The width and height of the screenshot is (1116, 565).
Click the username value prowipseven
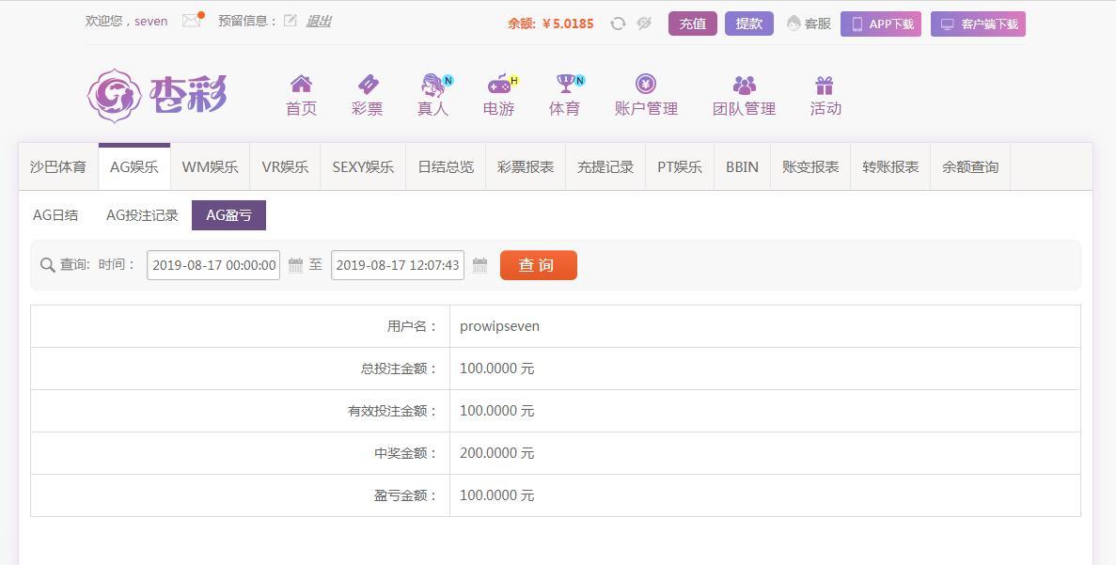coord(499,326)
